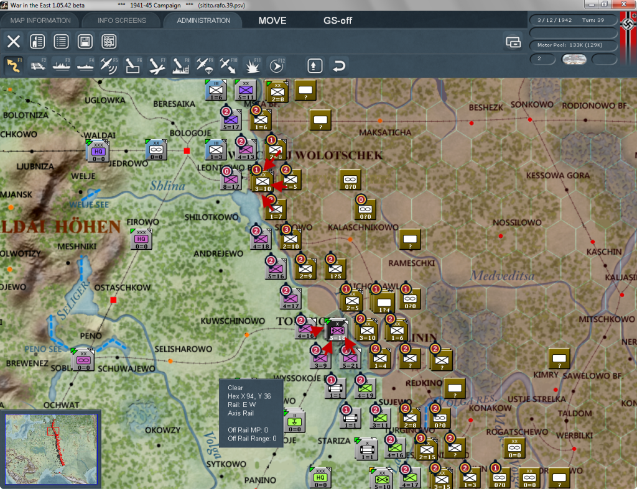Click the grid layout icon beside save
Screen dimensions: 637x489
[109, 42]
